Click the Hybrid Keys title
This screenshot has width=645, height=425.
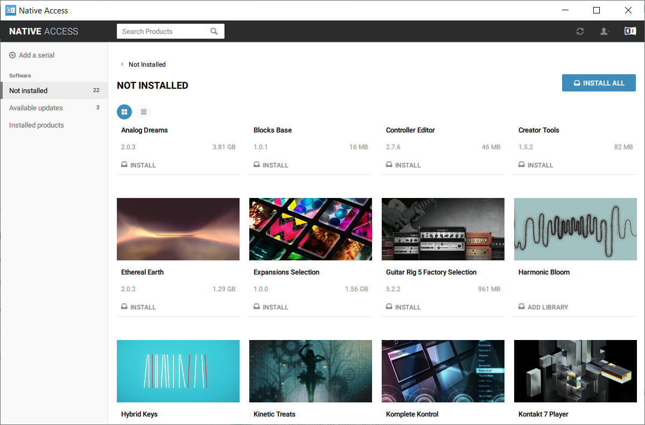pos(139,414)
